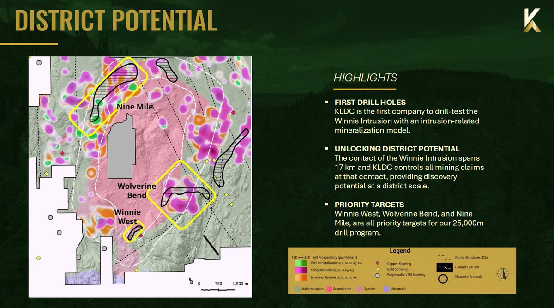Click the Polymetallic VMS Showing legend symbol
Image resolution: width=554 pixels, height=308 pixels.
(x=377, y=275)
